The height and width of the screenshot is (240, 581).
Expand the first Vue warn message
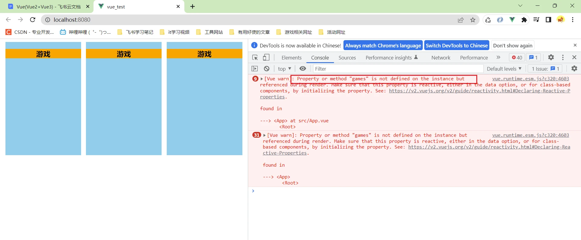tap(262, 79)
